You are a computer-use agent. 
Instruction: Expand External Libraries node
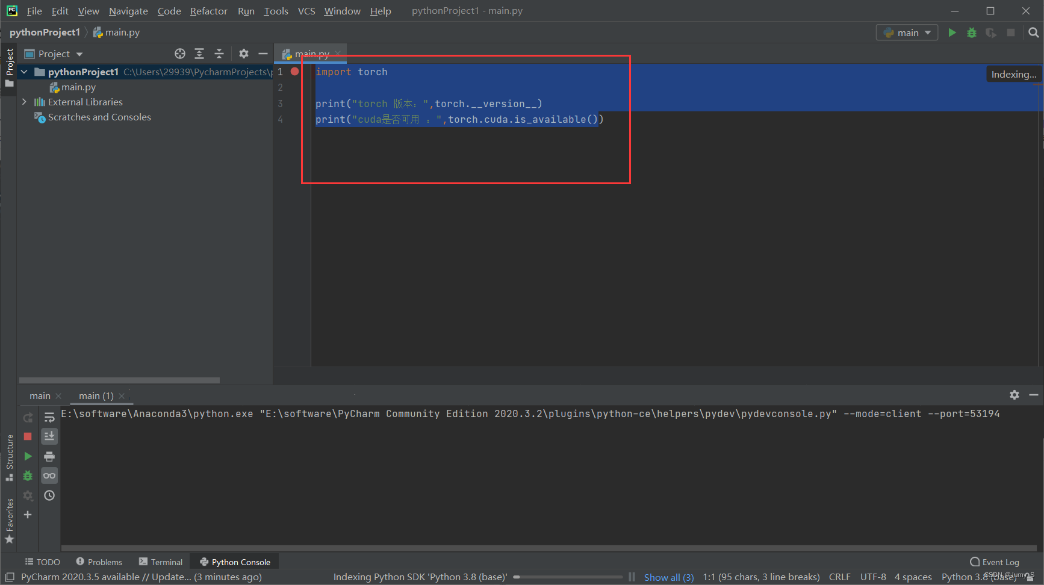click(x=24, y=102)
